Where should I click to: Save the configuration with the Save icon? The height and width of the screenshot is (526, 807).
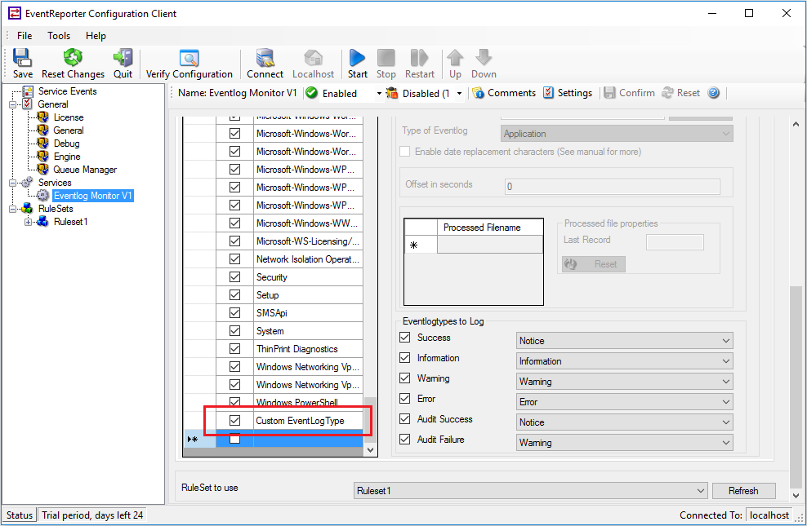coord(23,64)
